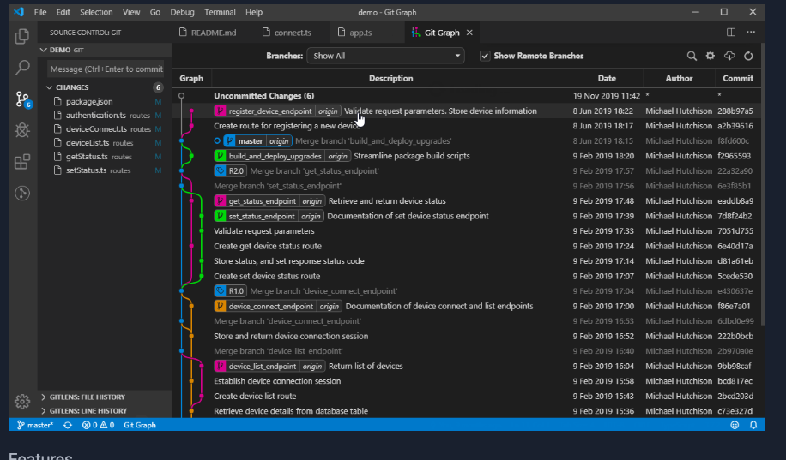The width and height of the screenshot is (786, 460).
Task: Fetch from remotes using cloud icon
Action: click(729, 56)
